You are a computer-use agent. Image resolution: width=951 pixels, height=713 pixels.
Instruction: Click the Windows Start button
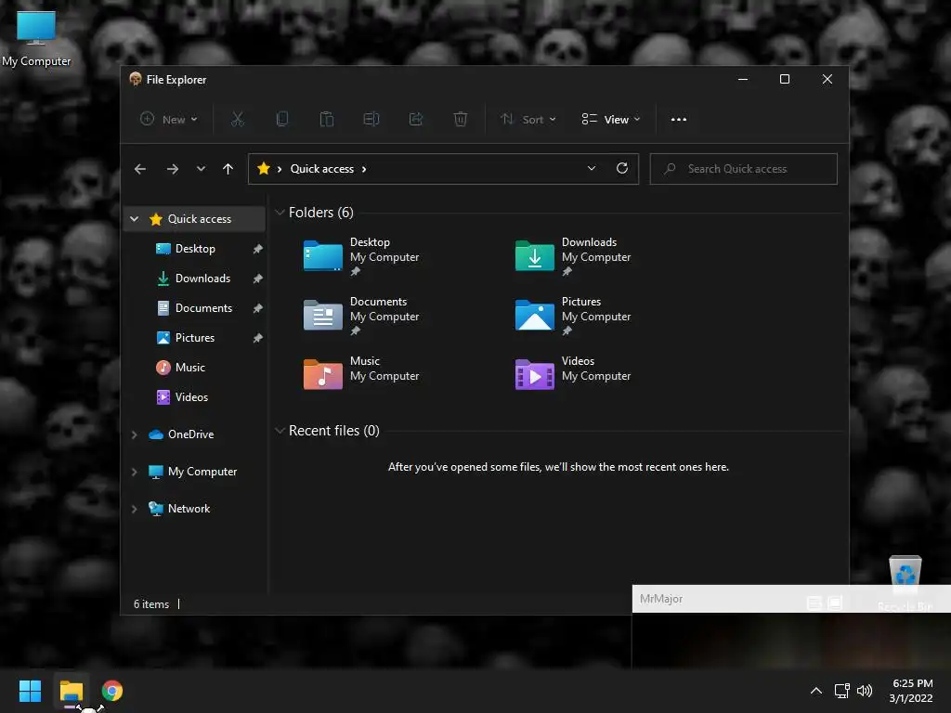[x=30, y=691]
